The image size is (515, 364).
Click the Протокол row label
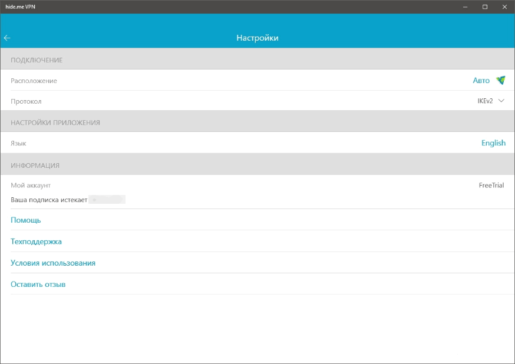[26, 101]
